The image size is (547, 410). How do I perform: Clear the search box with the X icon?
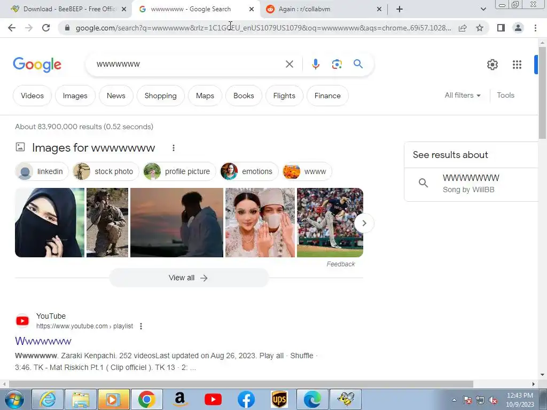(x=289, y=64)
